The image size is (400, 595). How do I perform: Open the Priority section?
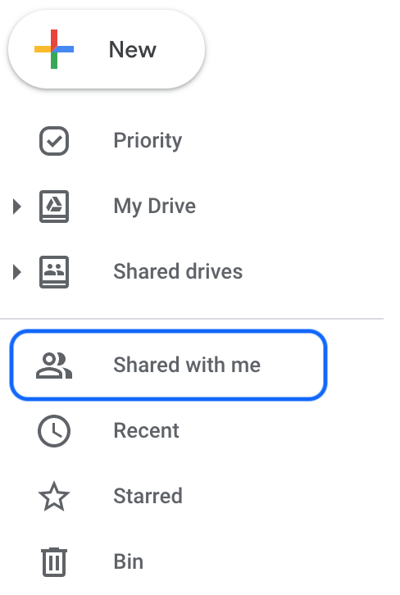coord(148,141)
